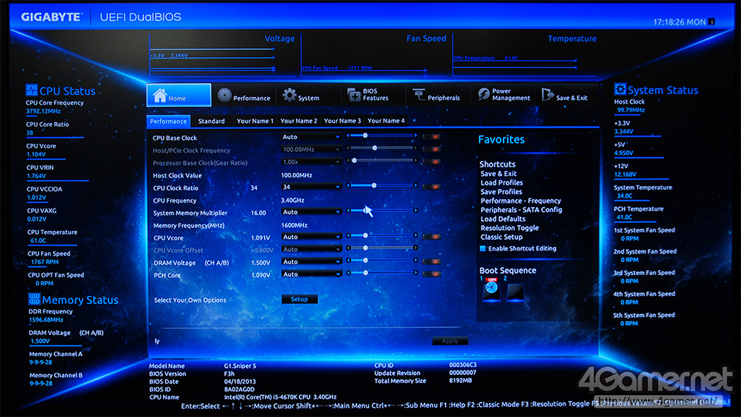The height and width of the screenshot is (417, 741).
Task: Toggle the PCH Core row switch
Action: [x=431, y=274]
